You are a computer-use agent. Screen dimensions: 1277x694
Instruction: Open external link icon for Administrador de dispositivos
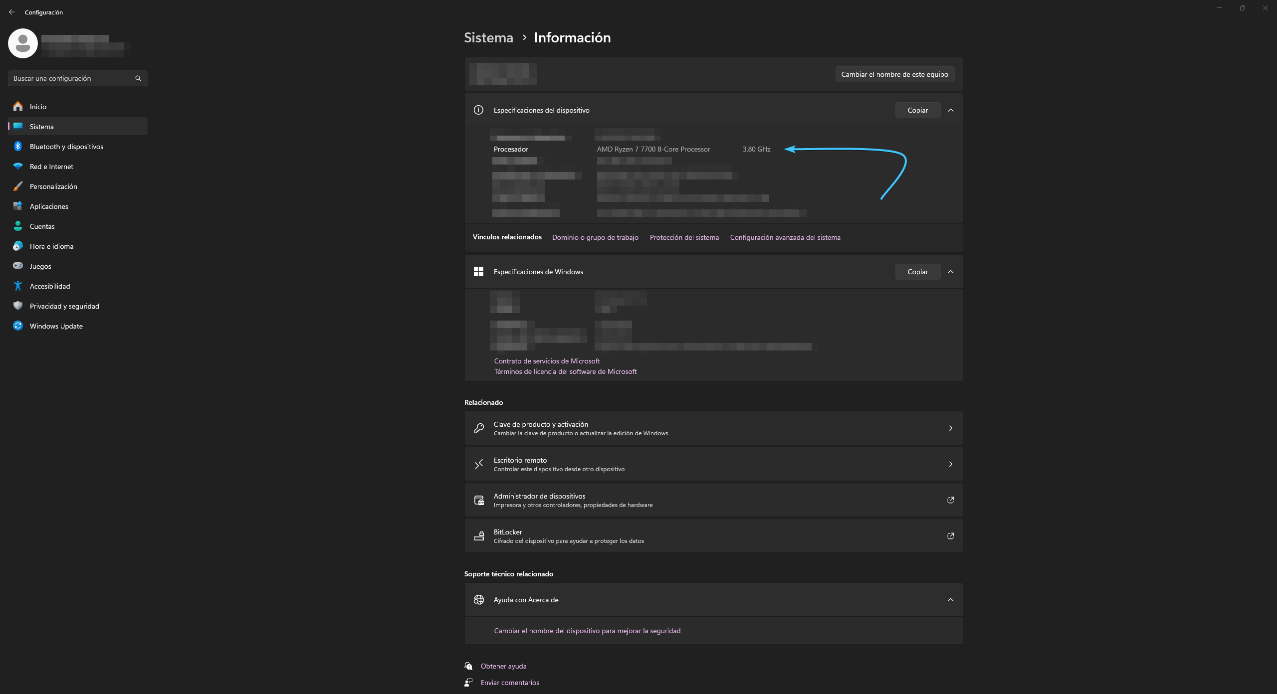tap(950, 500)
